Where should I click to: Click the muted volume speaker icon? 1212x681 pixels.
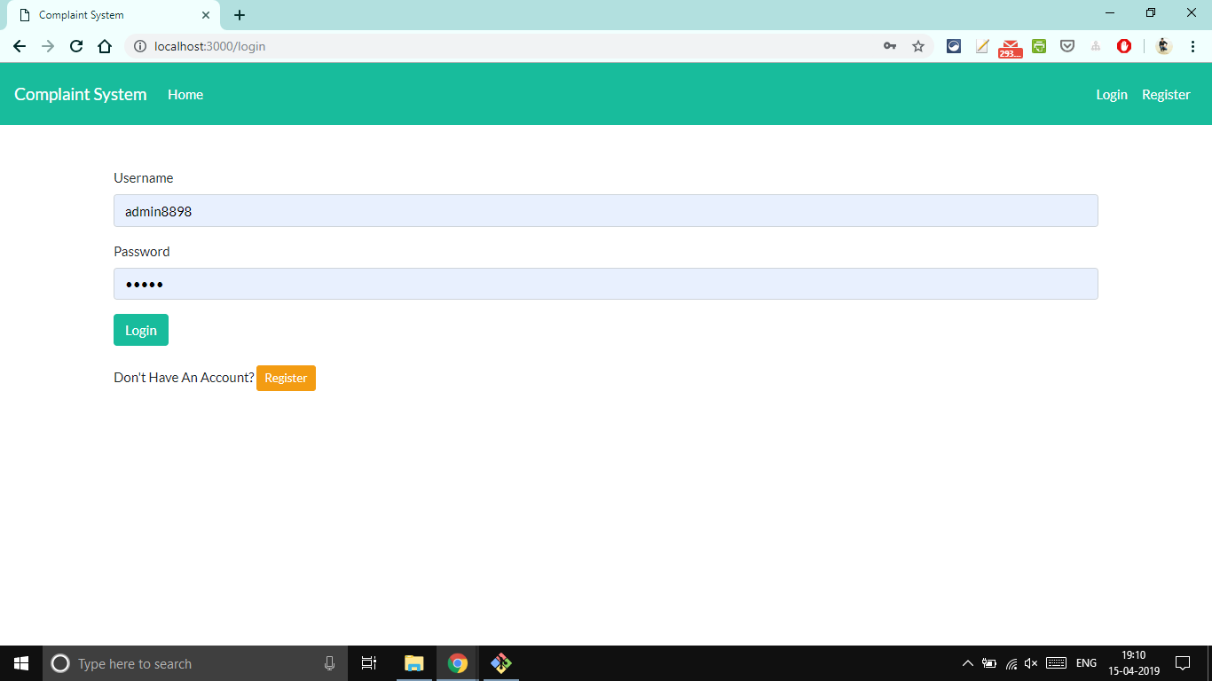pyautogui.click(x=1031, y=663)
